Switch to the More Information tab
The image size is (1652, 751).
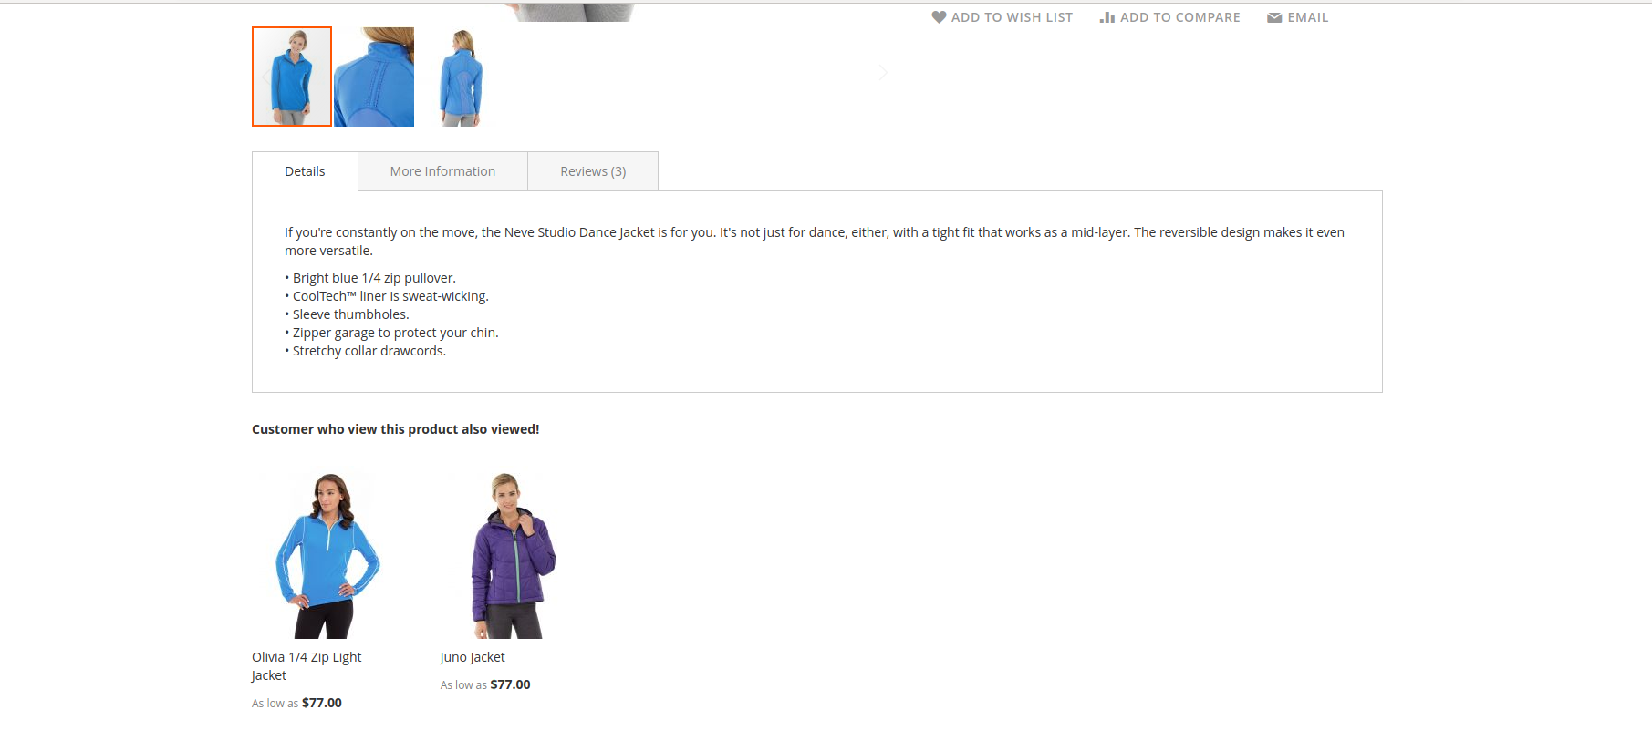[x=442, y=171]
